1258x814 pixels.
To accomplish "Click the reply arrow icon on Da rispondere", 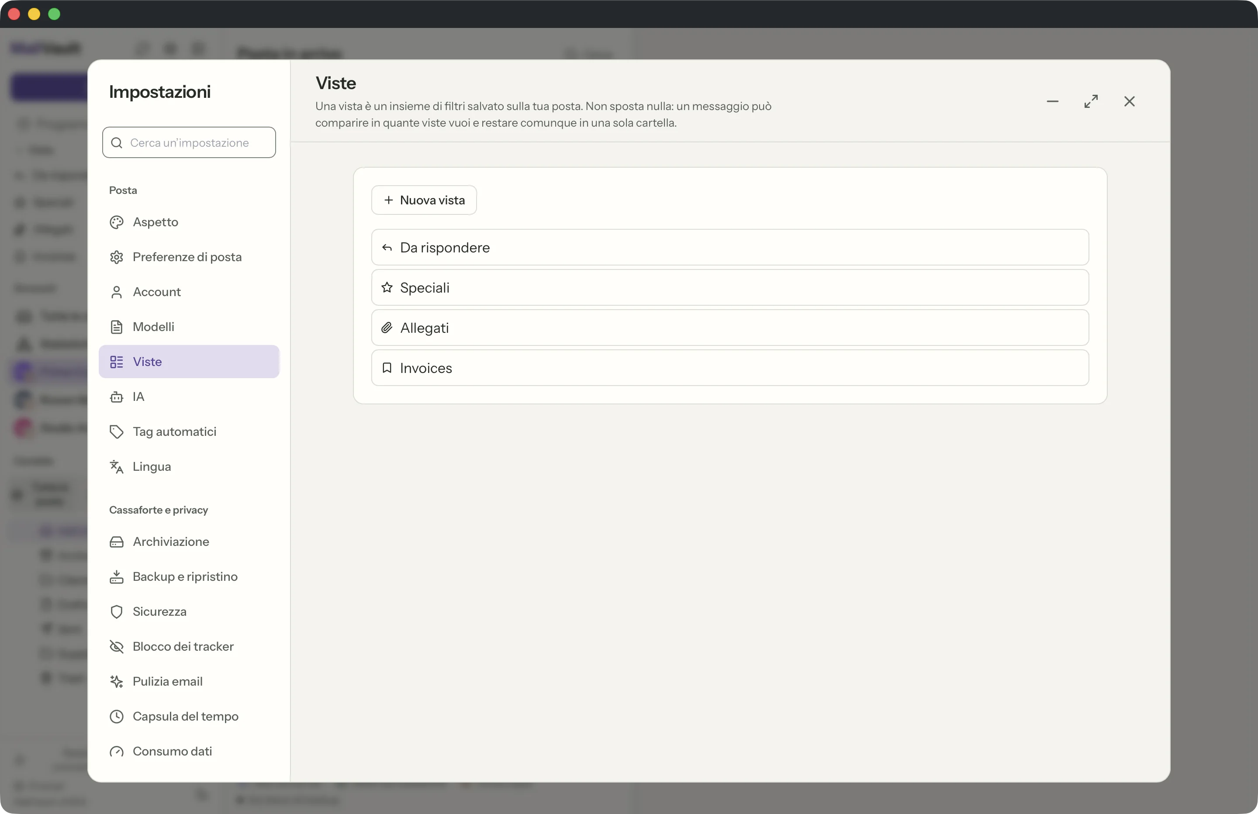I will tap(387, 247).
